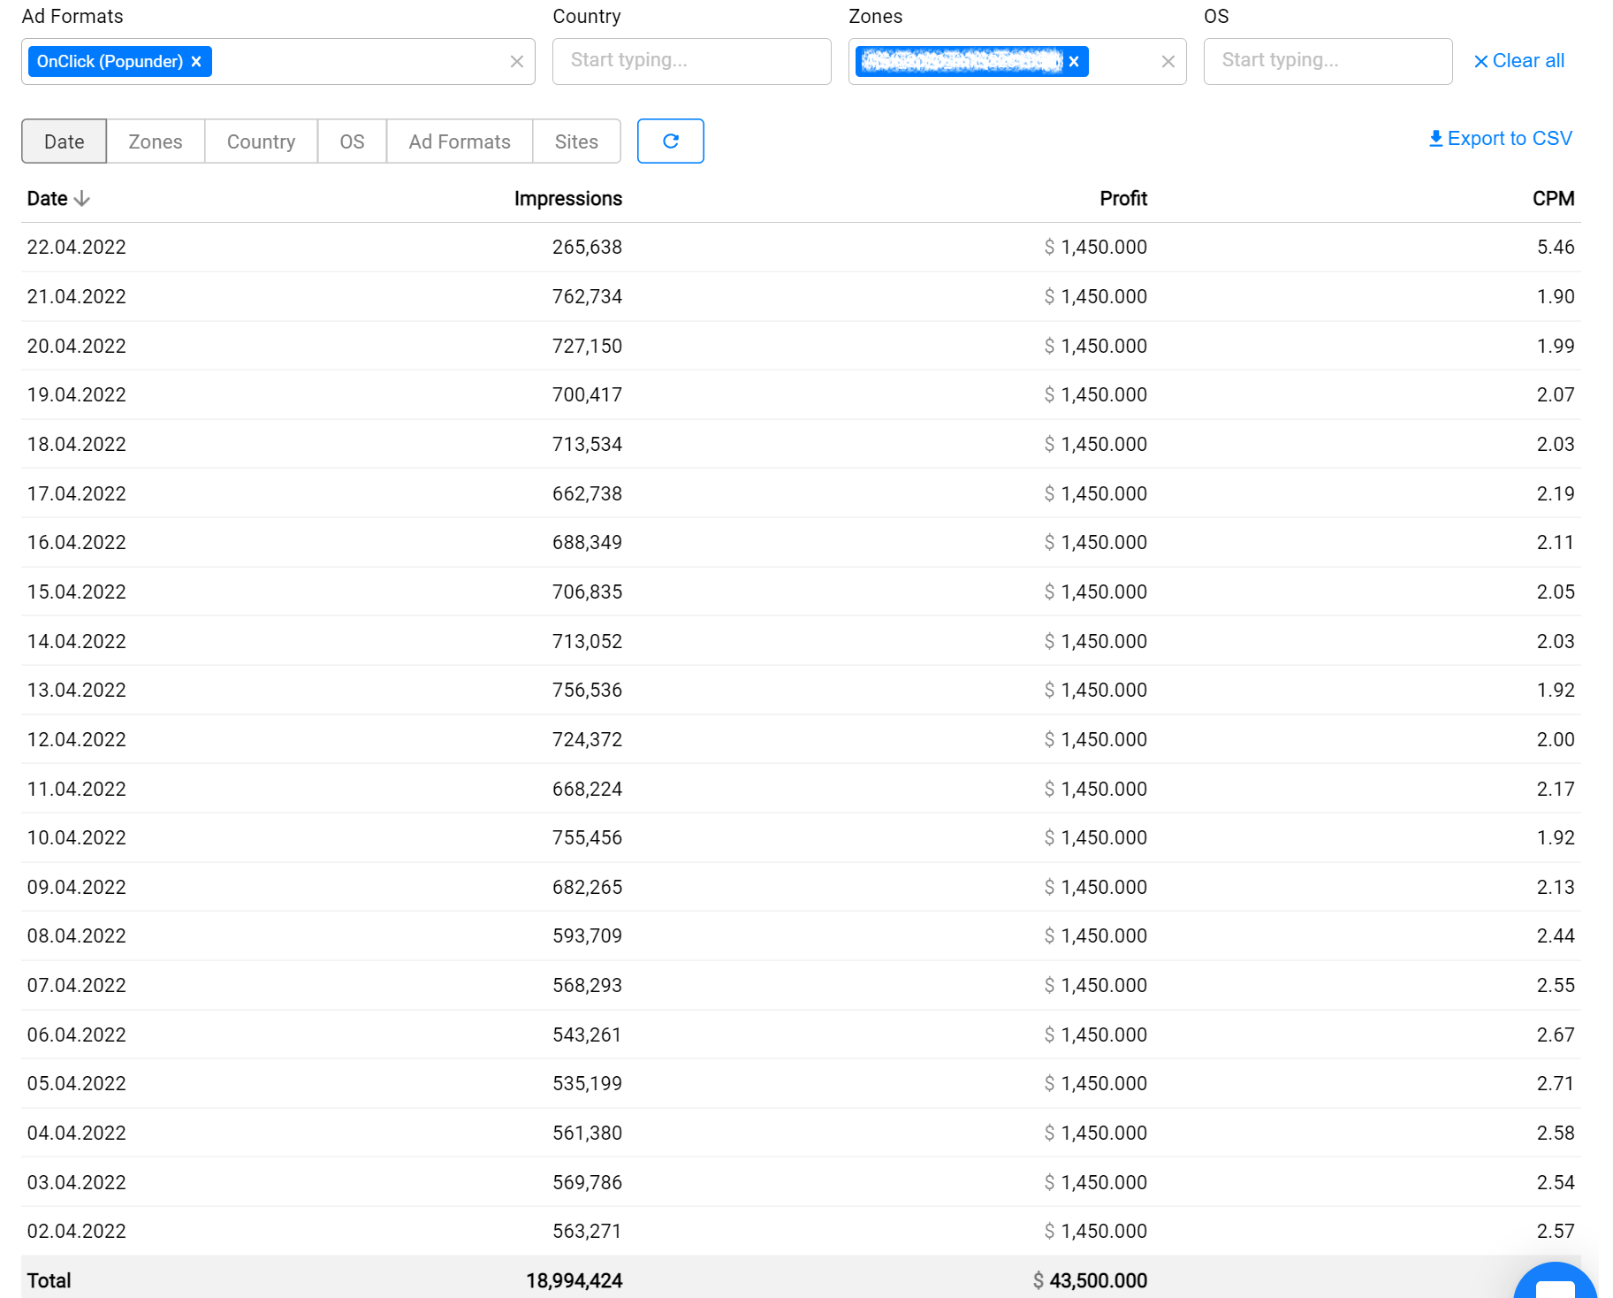Group the report by OS tab

coord(352,141)
